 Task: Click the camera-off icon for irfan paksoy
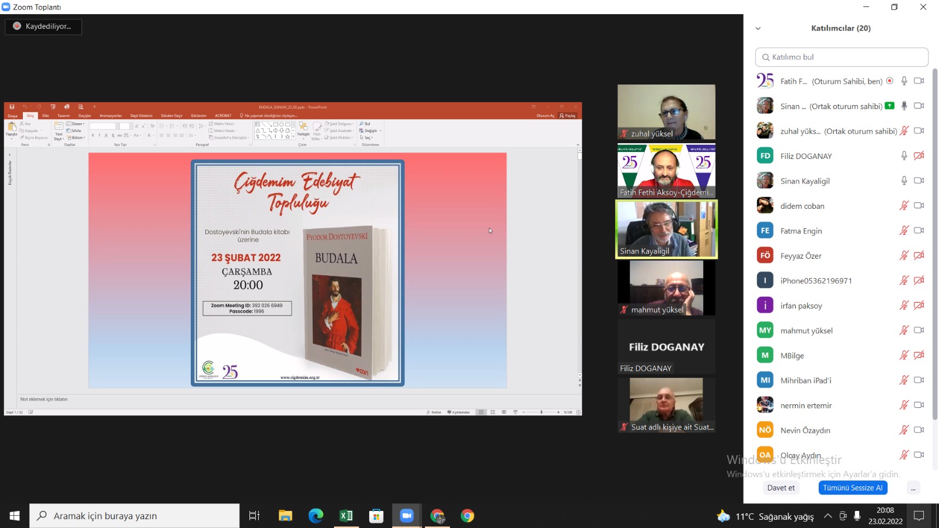click(x=919, y=305)
